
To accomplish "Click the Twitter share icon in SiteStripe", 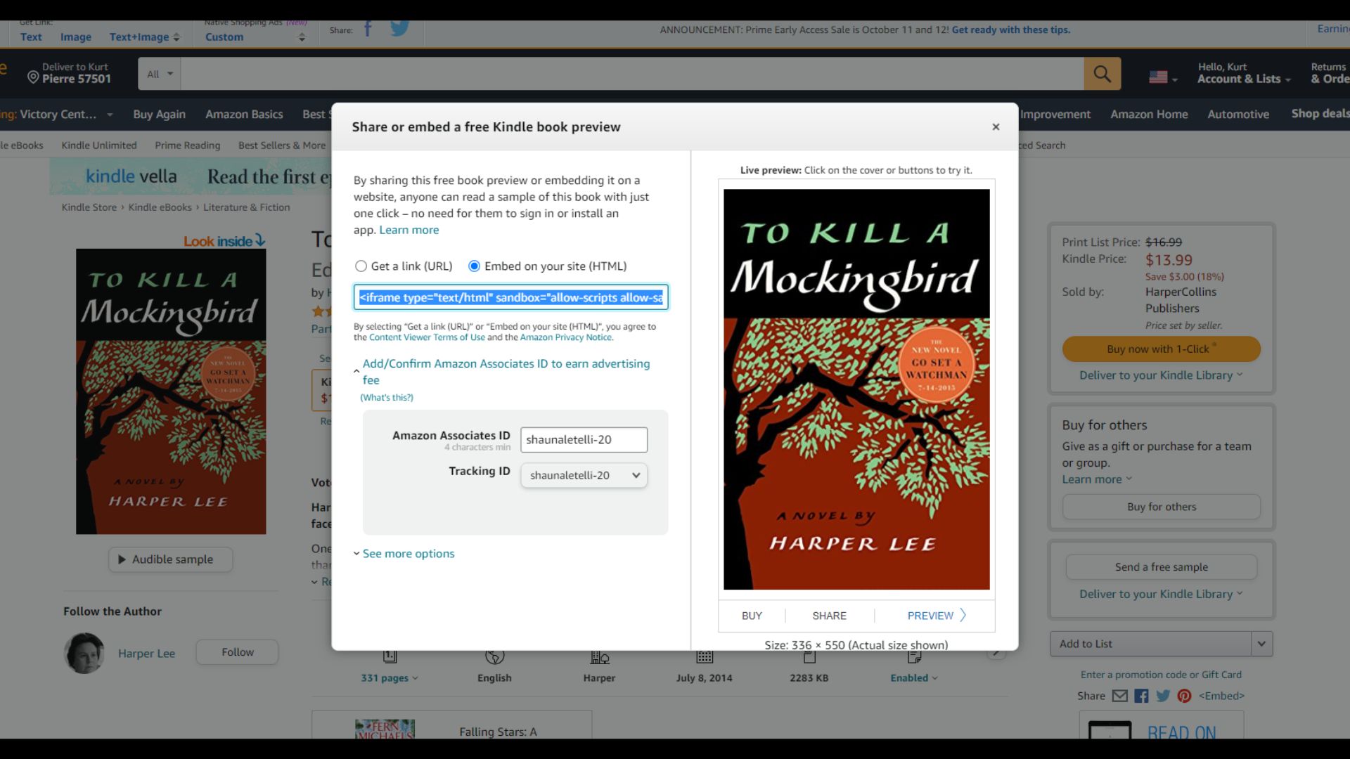I will pyautogui.click(x=399, y=29).
